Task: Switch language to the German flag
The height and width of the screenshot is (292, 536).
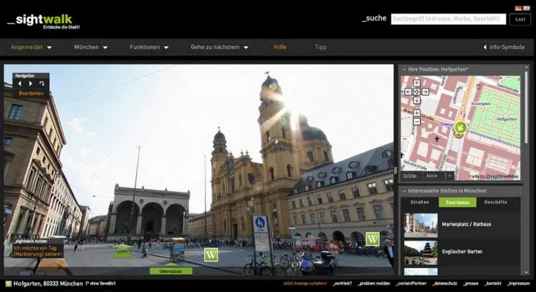Action: [x=518, y=8]
